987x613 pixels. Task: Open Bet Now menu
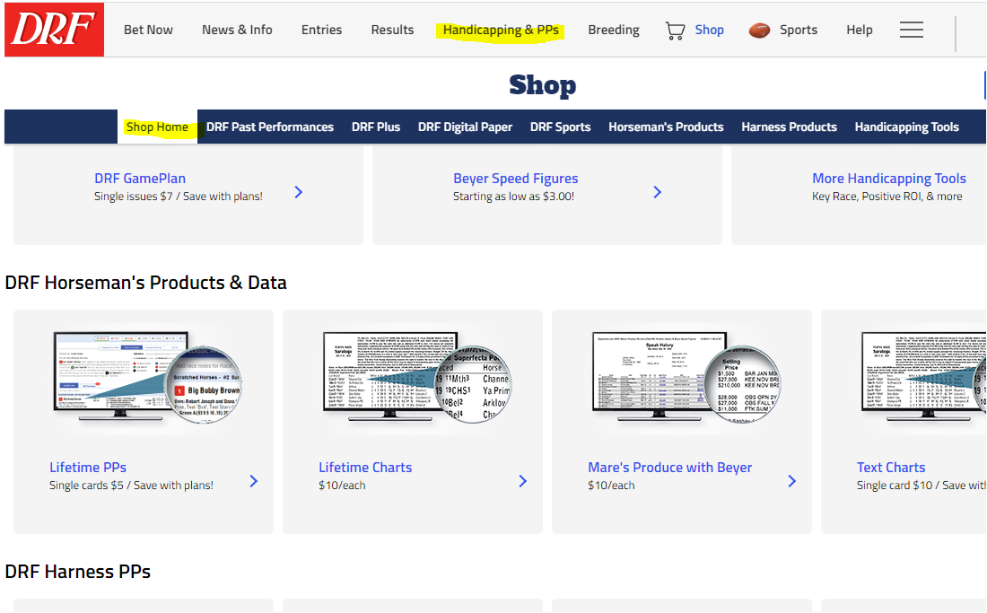tap(148, 30)
